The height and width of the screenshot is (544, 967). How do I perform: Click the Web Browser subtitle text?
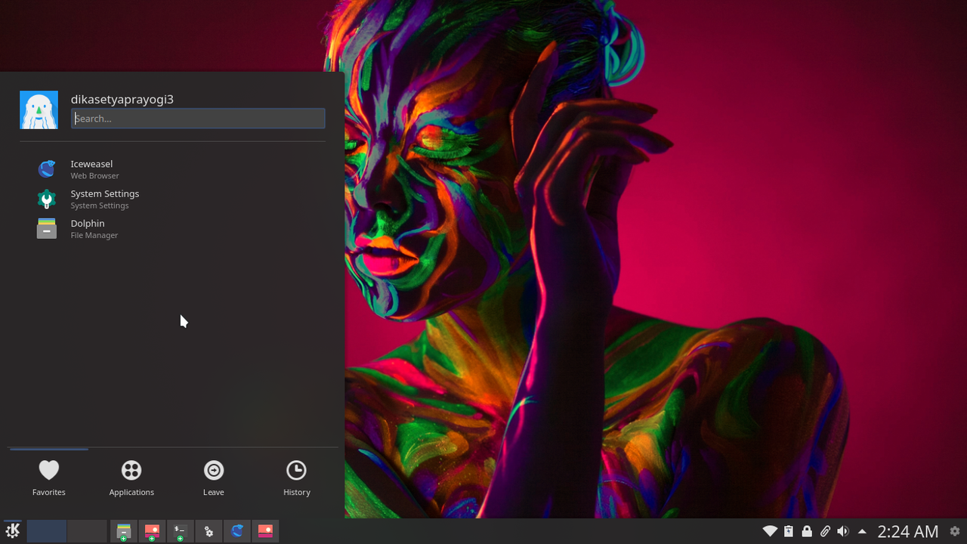pyautogui.click(x=95, y=176)
